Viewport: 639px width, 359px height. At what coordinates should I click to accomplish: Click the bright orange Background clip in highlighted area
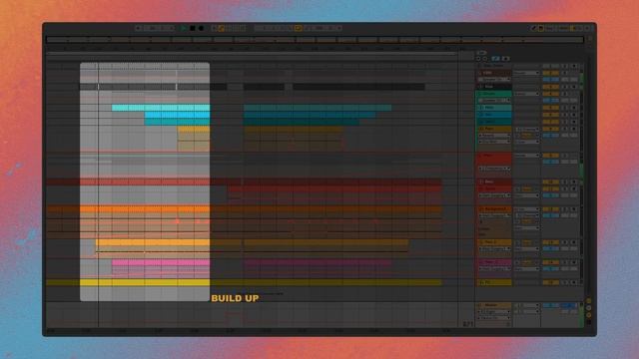pyautogui.click(x=145, y=209)
